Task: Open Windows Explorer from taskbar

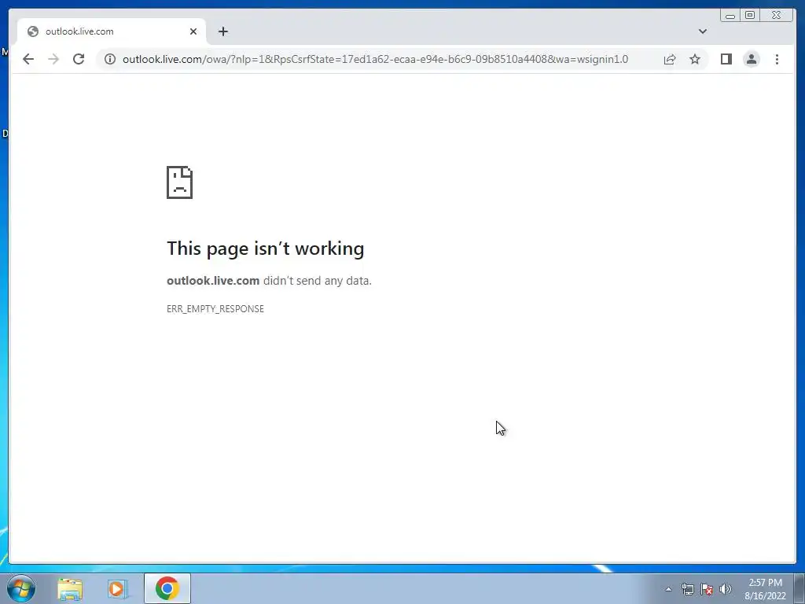Action: pyautogui.click(x=70, y=588)
